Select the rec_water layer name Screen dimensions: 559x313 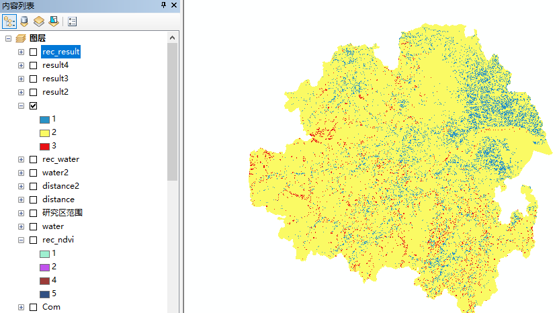60,159
